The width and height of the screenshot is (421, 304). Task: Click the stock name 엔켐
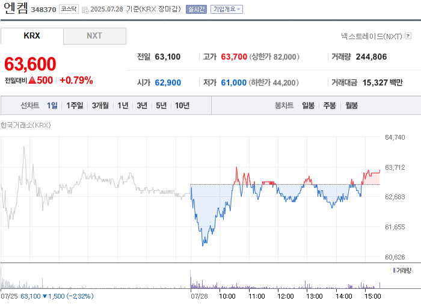(x=16, y=8)
